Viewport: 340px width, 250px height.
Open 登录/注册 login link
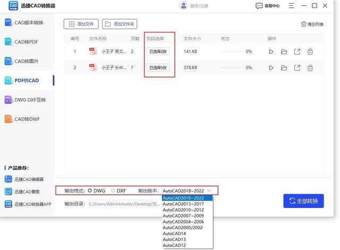point(199,6)
